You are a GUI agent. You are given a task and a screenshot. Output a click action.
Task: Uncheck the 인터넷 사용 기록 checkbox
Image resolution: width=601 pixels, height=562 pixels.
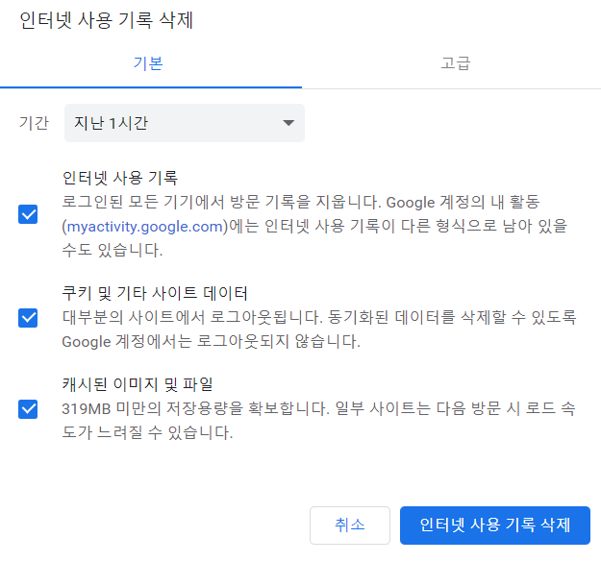coord(28,214)
